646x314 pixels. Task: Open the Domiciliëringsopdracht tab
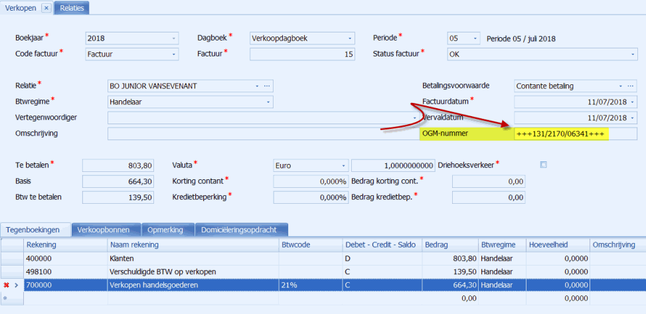point(242,230)
